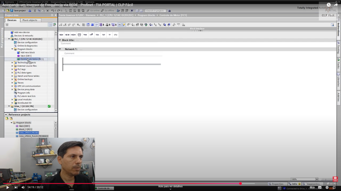
Task: Play the video
Action: point(8,188)
